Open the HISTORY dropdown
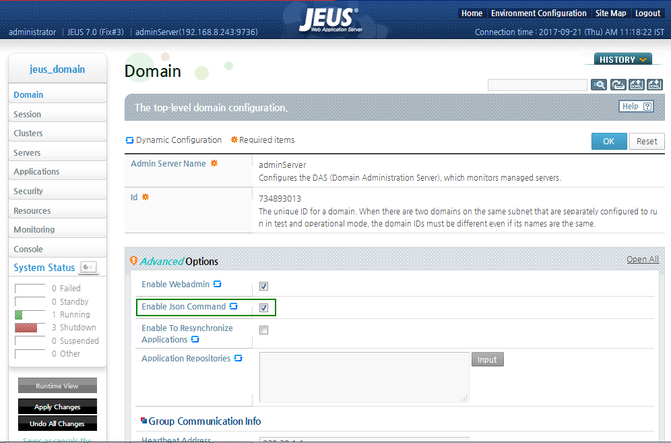Viewport: 671px width, 443px height. pos(622,59)
